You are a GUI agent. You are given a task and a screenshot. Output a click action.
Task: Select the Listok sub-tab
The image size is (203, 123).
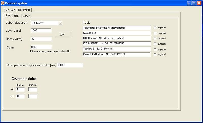(8, 16)
